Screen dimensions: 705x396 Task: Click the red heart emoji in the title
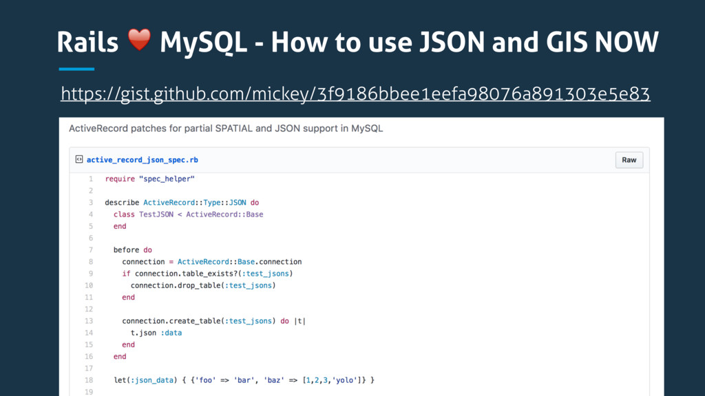[139, 43]
